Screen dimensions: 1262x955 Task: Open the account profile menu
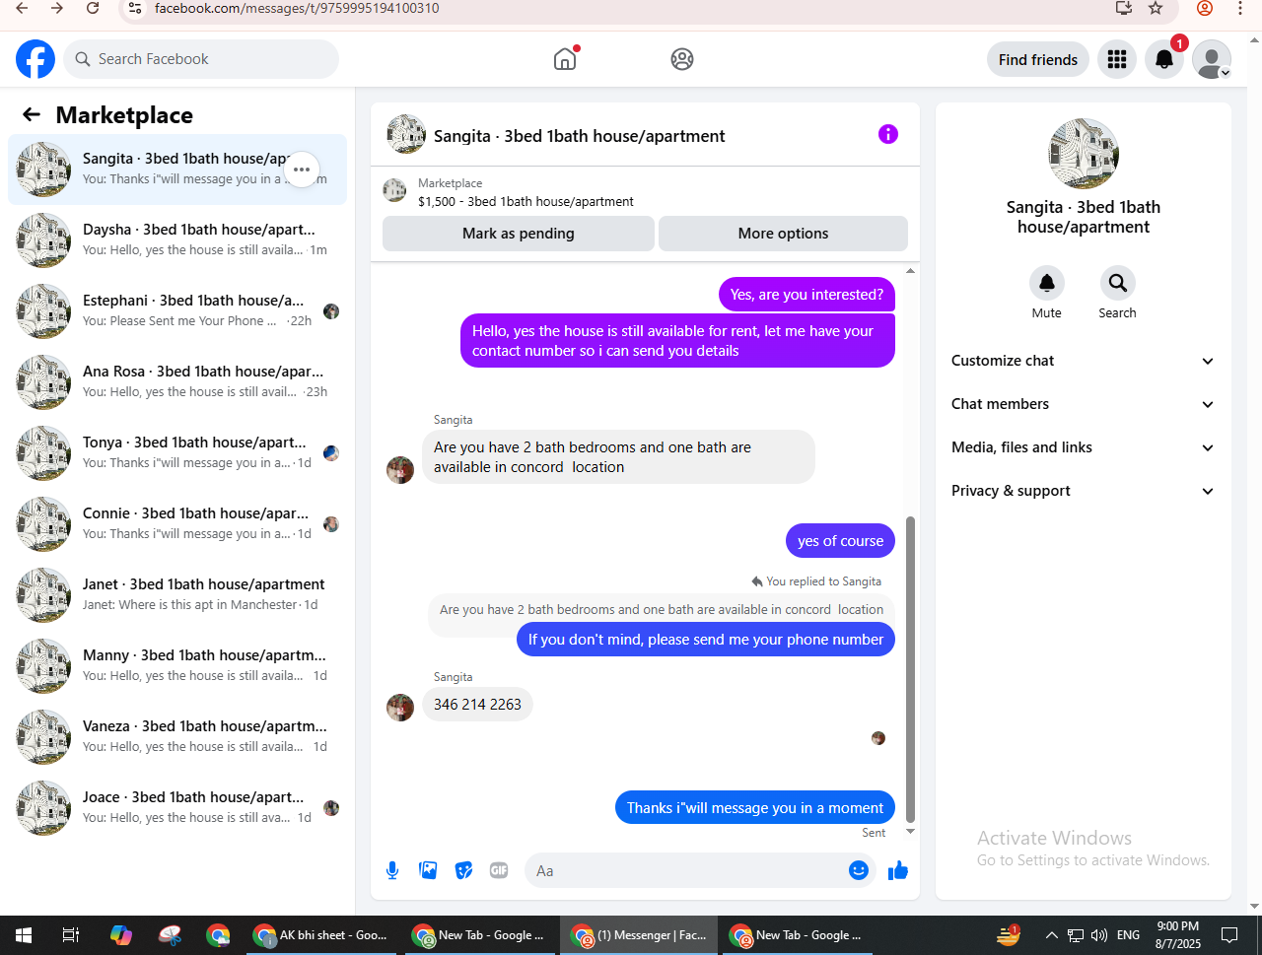pos(1212,59)
